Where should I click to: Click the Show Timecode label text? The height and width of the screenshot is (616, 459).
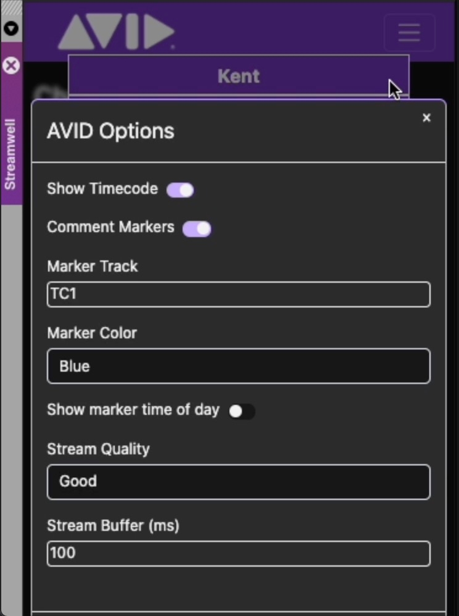102,189
